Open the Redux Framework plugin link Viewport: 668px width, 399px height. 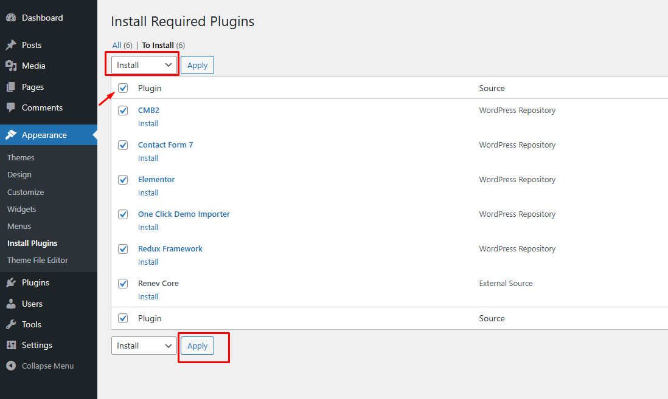pos(170,249)
